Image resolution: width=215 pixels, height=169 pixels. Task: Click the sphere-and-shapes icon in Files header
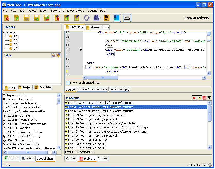(x=58, y=55)
